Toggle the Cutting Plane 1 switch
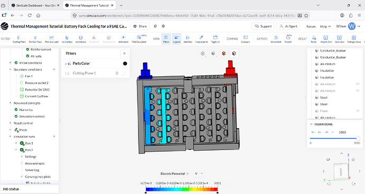Viewport: 365px width, 194px height. pos(124,73)
